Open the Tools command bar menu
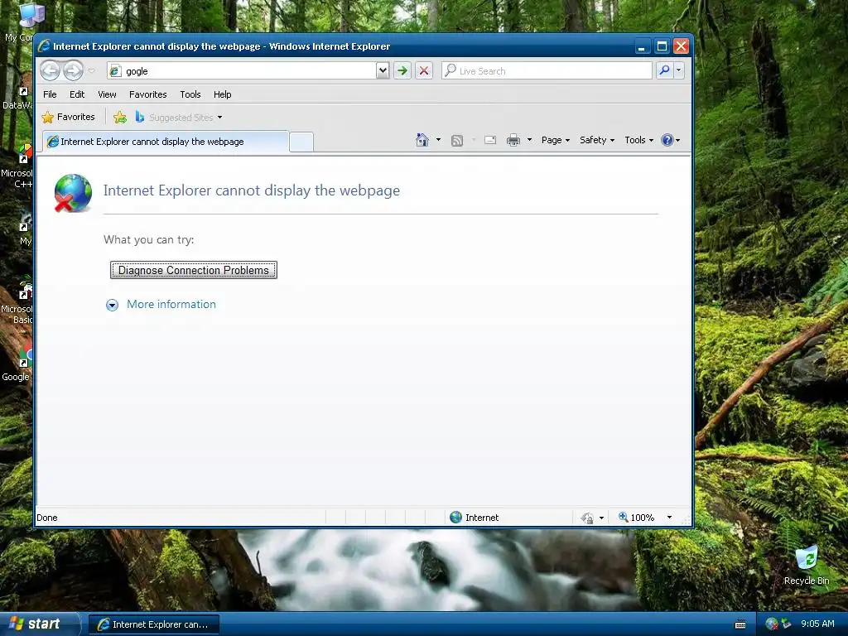This screenshot has width=848, height=636. click(x=638, y=140)
